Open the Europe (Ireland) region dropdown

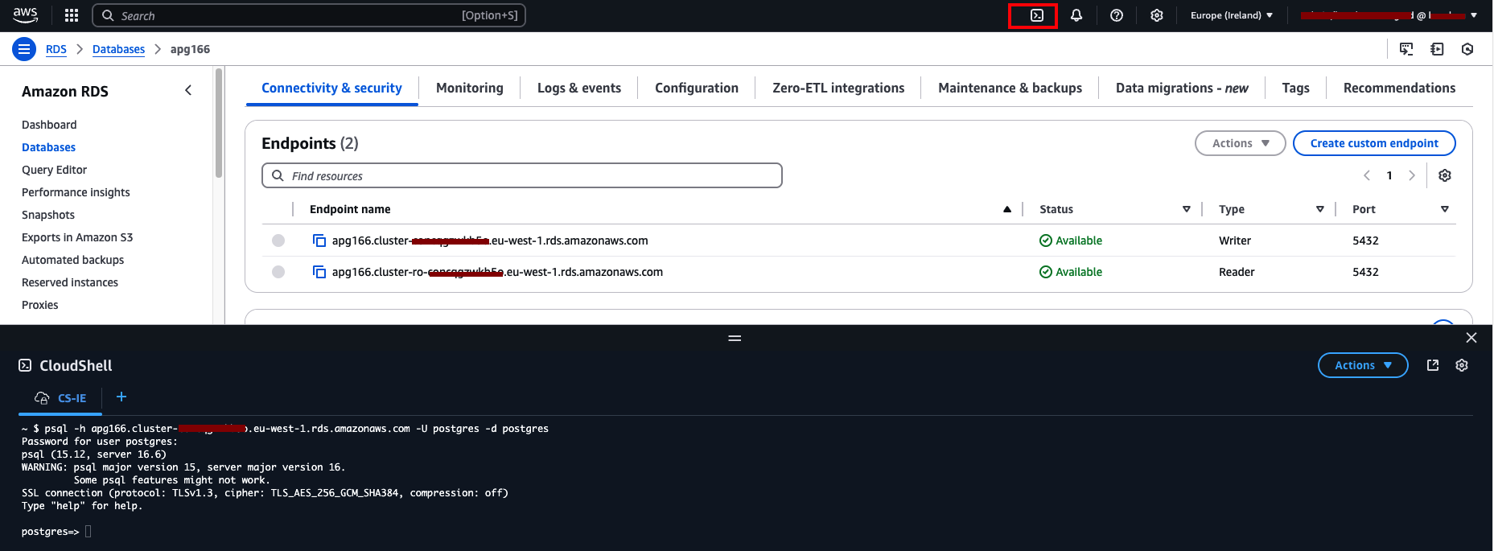1232,15
